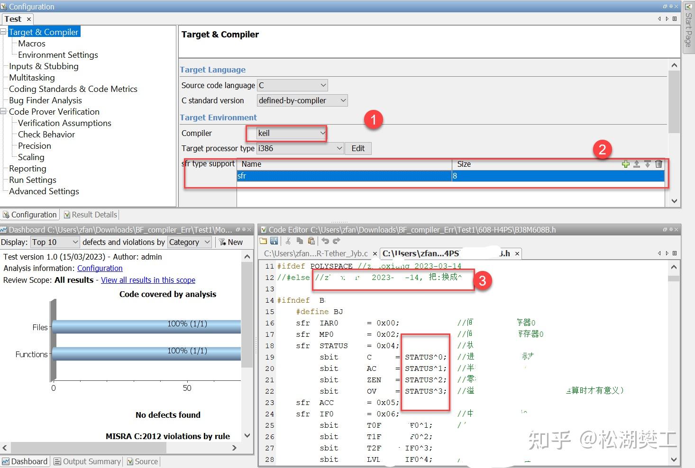This screenshot has width=695, height=468.
Task: Click Edit next to Target processor type
Action: tap(358, 148)
